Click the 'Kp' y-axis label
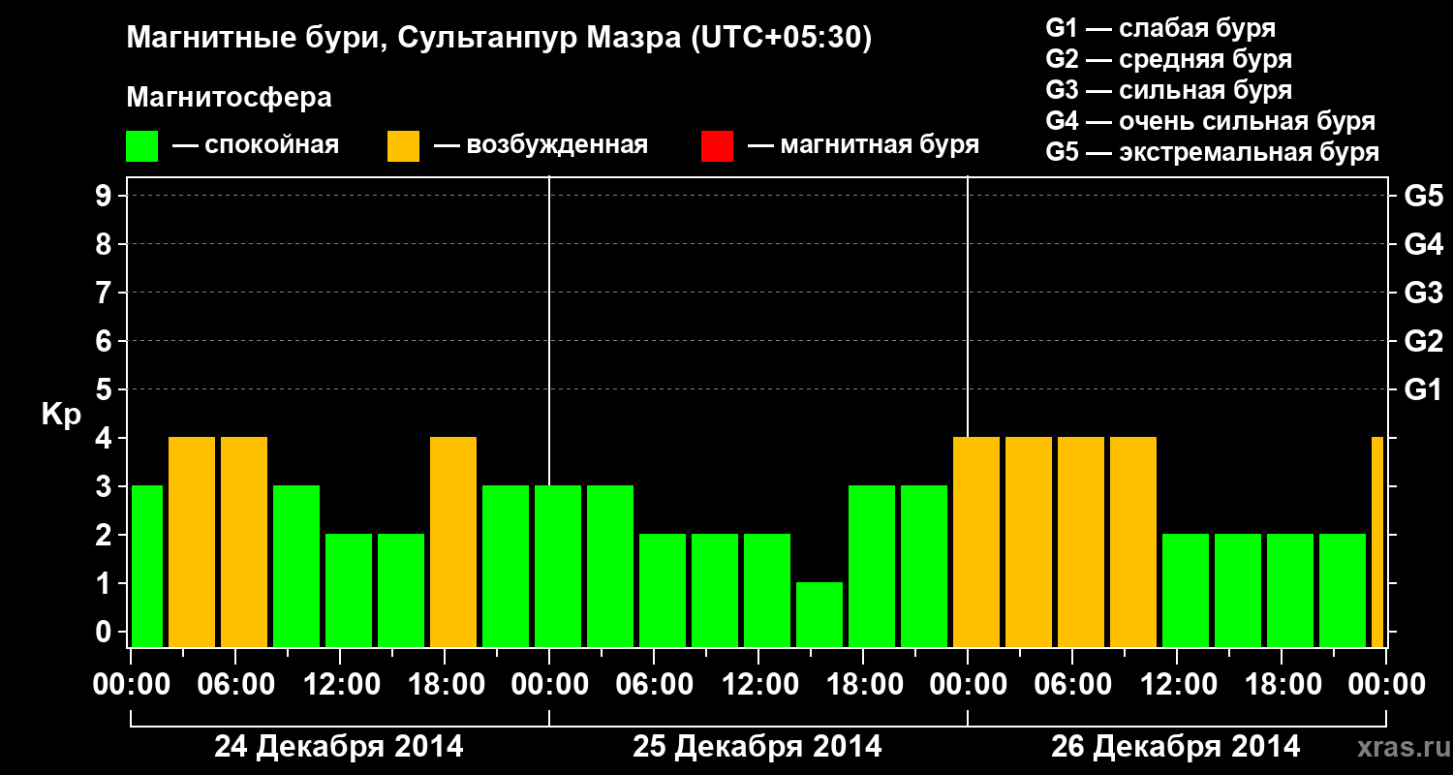Screen dimensions: 1453x775 61,415
